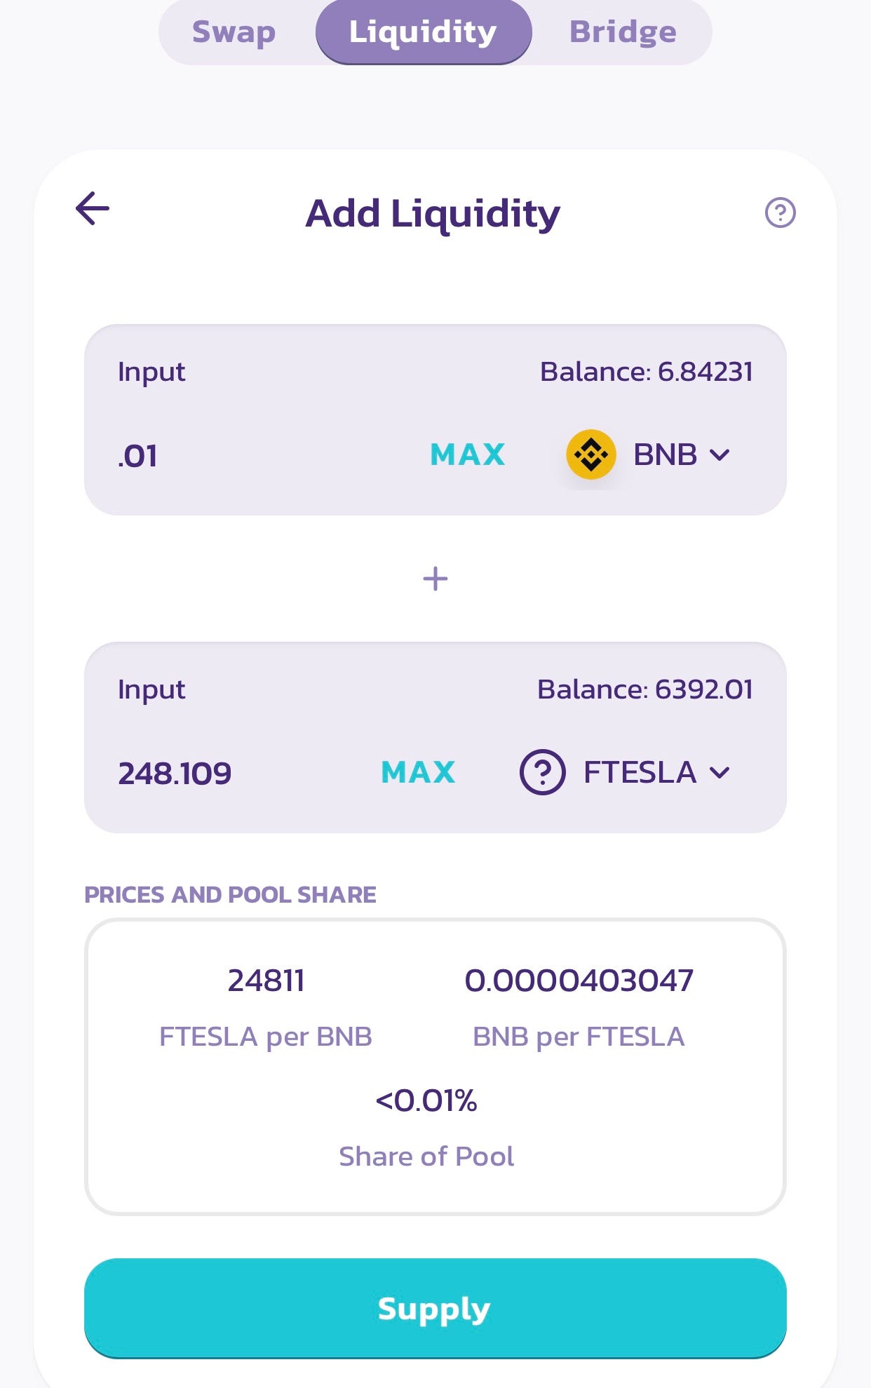Click the BNB coin logo icon
This screenshot has height=1388, width=871.
click(591, 454)
